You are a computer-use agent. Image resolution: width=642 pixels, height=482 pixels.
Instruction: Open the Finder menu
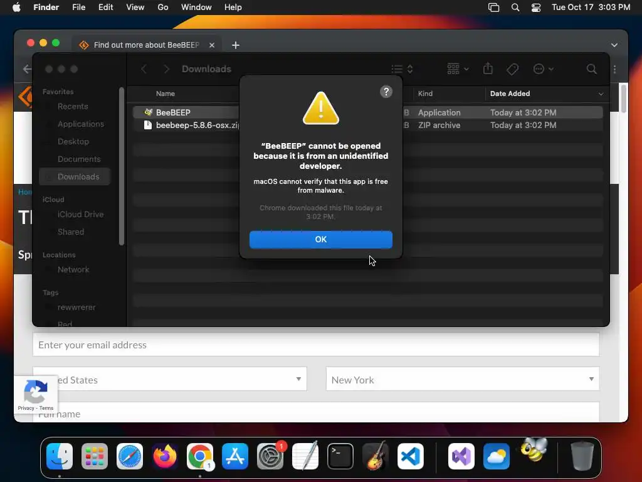tap(46, 8)
